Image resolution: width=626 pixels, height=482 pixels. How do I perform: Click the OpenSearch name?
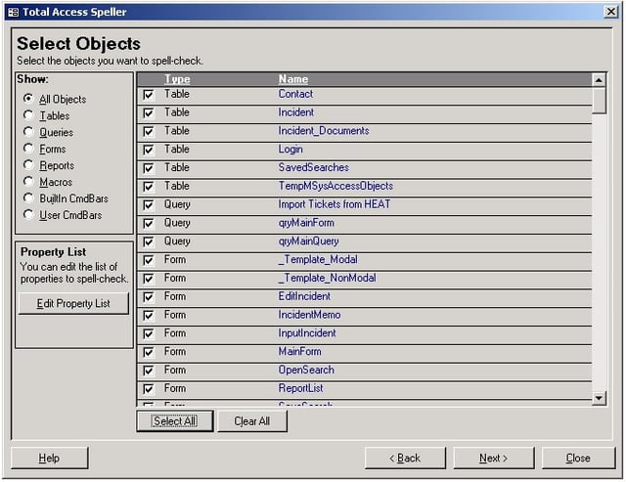pos(306,370)
